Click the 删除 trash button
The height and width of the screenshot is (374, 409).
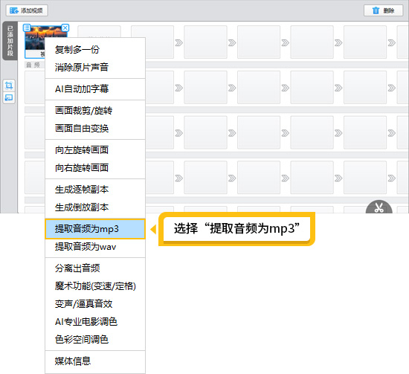click(x=383, y=10)
